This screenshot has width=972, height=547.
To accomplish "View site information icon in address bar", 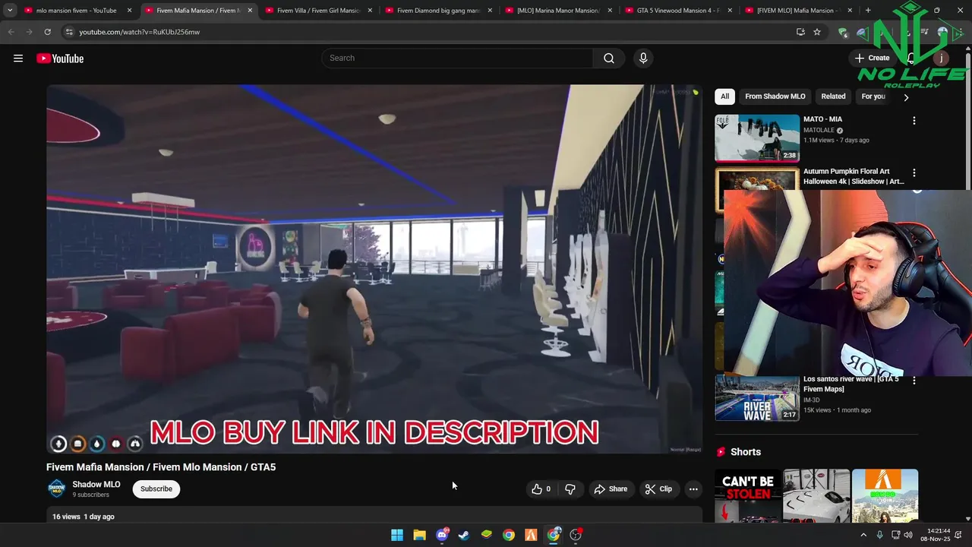I will [x=69, y=32].
